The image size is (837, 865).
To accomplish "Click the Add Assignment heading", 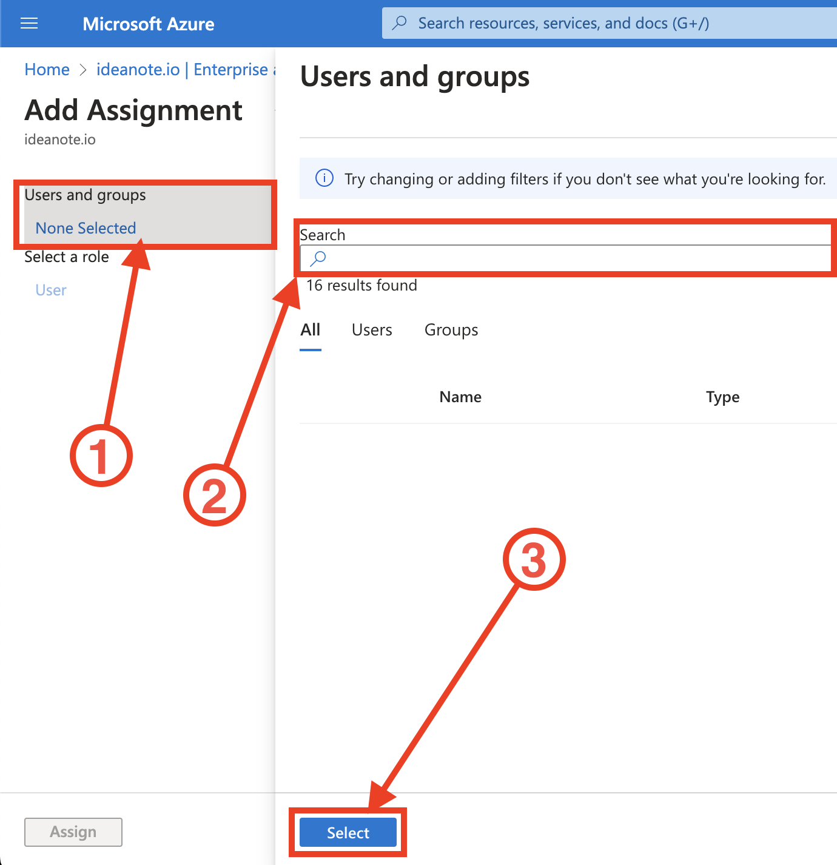I will (x=133, y=110).
